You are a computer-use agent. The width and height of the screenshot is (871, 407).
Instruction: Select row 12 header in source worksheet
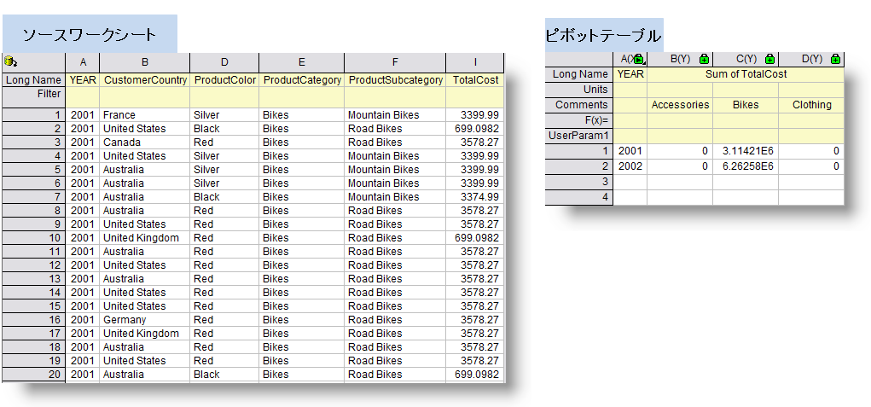coord(34,265)
